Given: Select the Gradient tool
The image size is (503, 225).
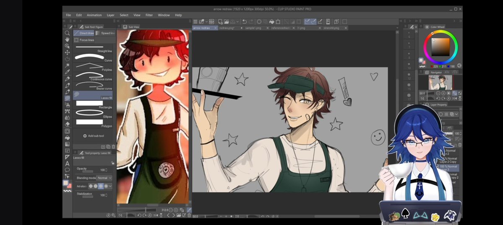Looking at the screenshot, I should point(67,144).
